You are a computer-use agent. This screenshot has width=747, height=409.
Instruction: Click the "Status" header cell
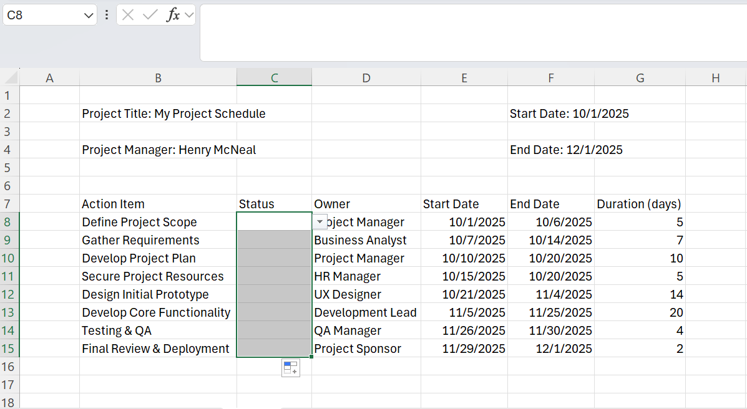pos(274,204)
